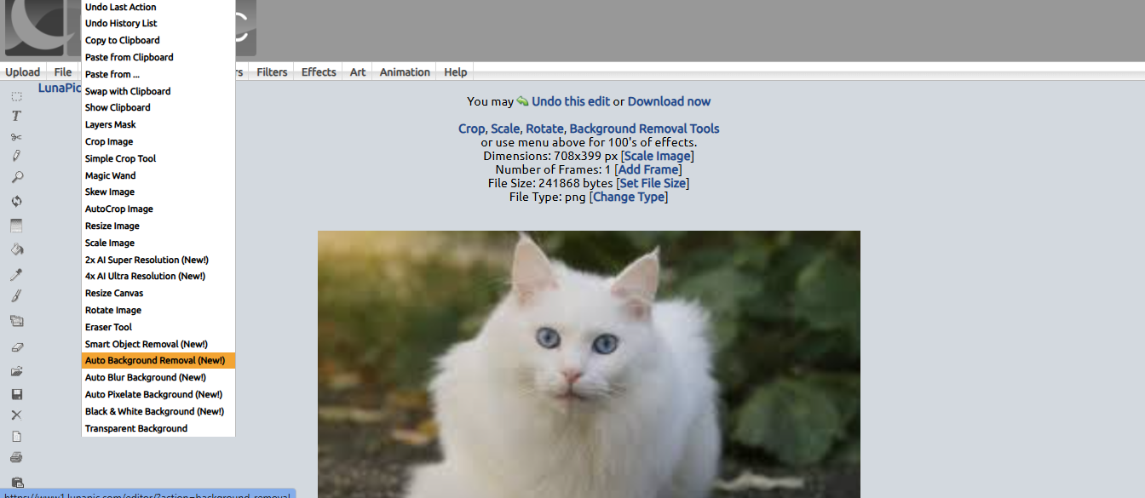The width and height of the screenshot is (1145, 498).
Task: Click the white cat image canvas
Action: tap(589, 364)
